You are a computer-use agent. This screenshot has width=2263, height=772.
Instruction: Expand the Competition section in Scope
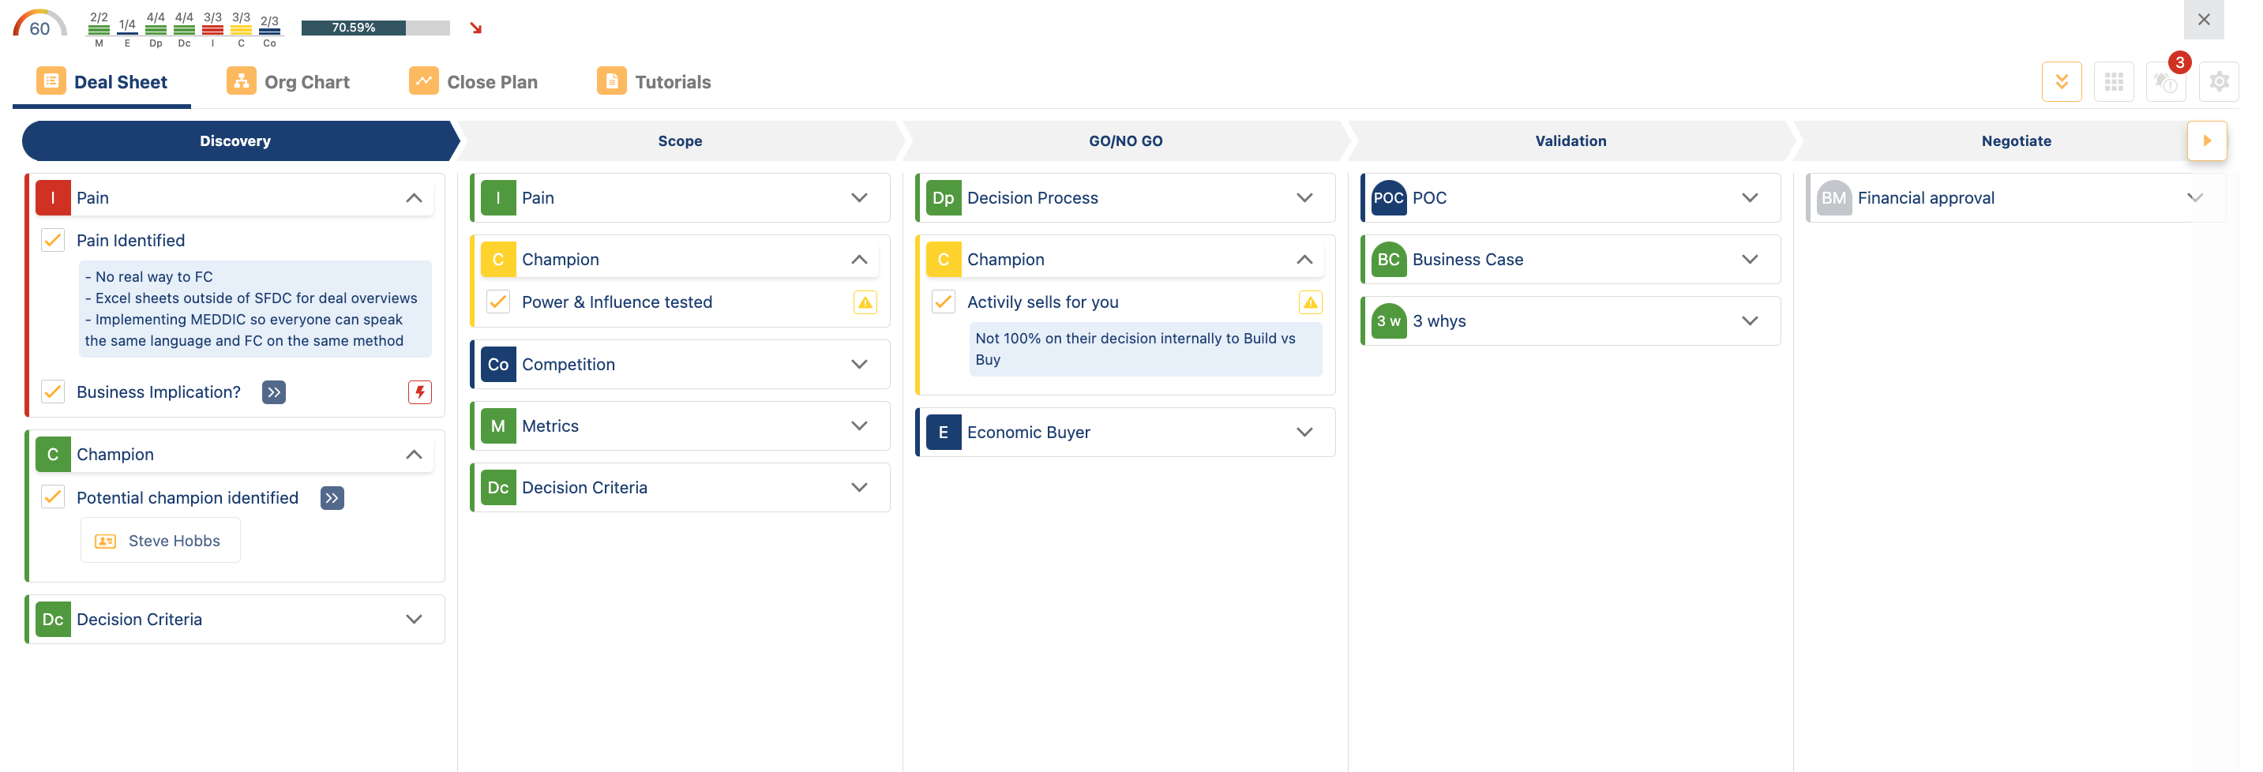(858, 365)
